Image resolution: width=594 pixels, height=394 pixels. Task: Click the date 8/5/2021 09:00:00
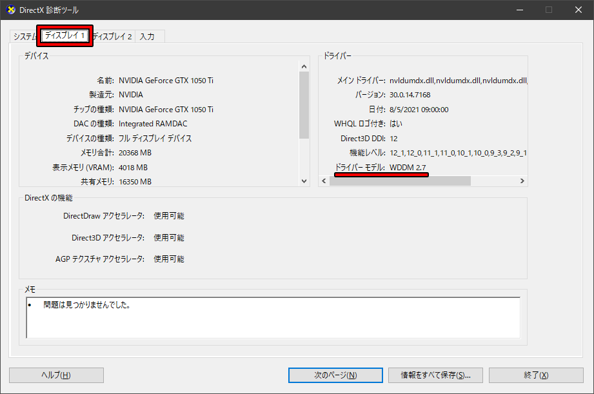pyautogui.click(x=419, y=110)
